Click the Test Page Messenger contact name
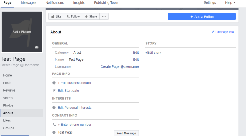The height and width of the screenshot is (136, 246). click(x=65, y=132)
